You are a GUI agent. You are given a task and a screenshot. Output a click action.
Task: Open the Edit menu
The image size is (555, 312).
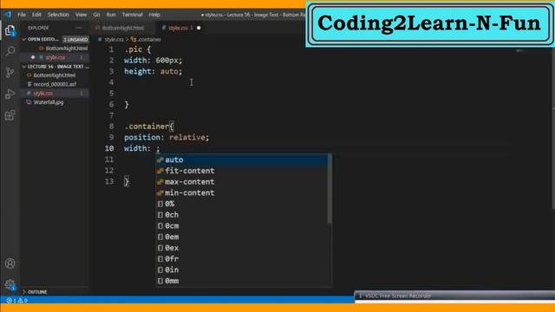36,15
